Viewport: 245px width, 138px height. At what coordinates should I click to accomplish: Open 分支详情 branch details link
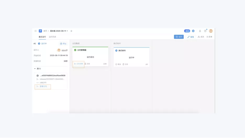79,64
